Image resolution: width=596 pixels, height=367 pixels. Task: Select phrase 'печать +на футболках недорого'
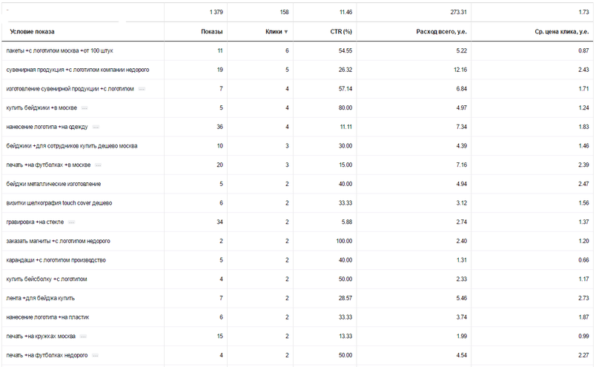[x=47, y=355]
